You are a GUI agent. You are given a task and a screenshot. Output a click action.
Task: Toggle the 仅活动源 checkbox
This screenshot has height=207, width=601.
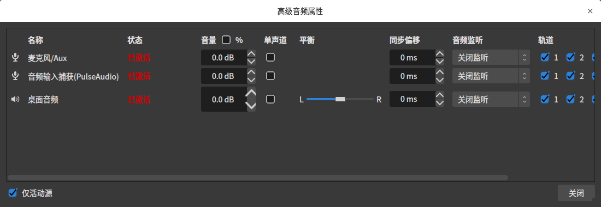pos(13,192)
